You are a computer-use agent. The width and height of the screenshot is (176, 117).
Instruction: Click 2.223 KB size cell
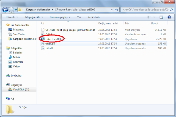click(161, 39)
